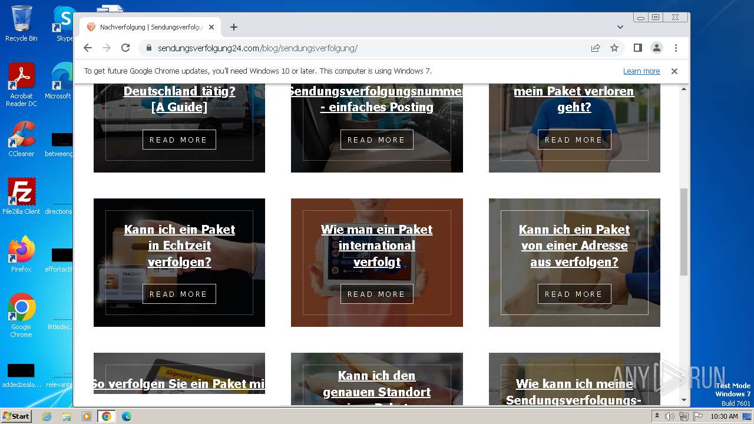The height and width of the screenshot is (424, 754).
Task: Click scrollbar up arrow of the page
Action: (684, 89)
